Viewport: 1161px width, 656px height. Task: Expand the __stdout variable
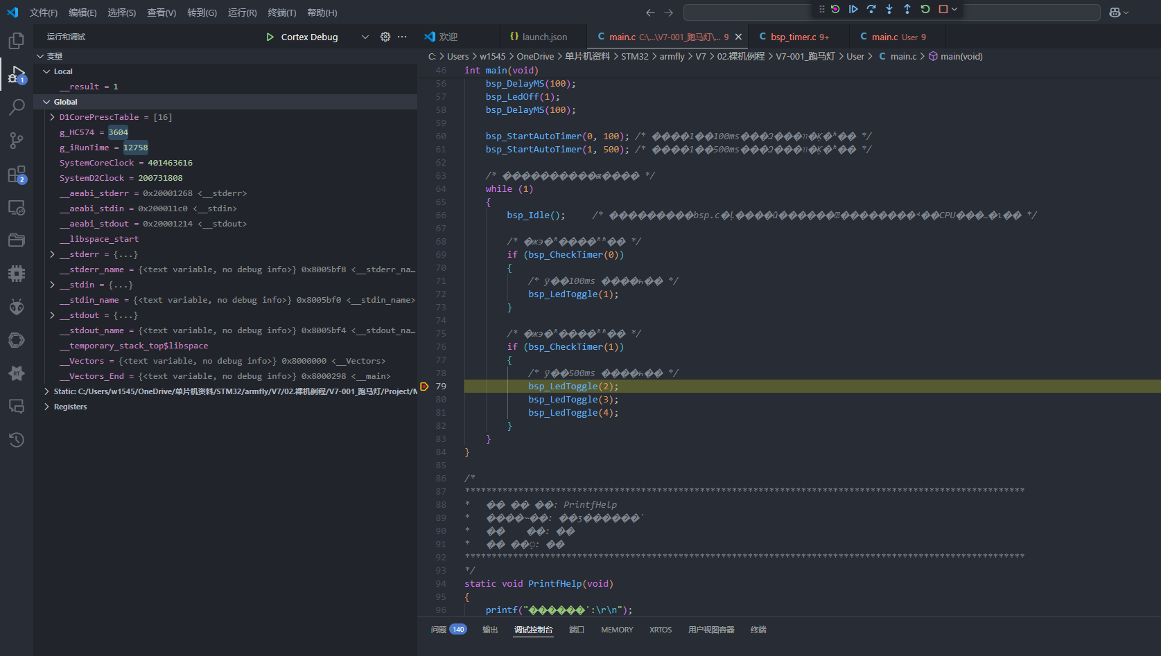point(53,315)
